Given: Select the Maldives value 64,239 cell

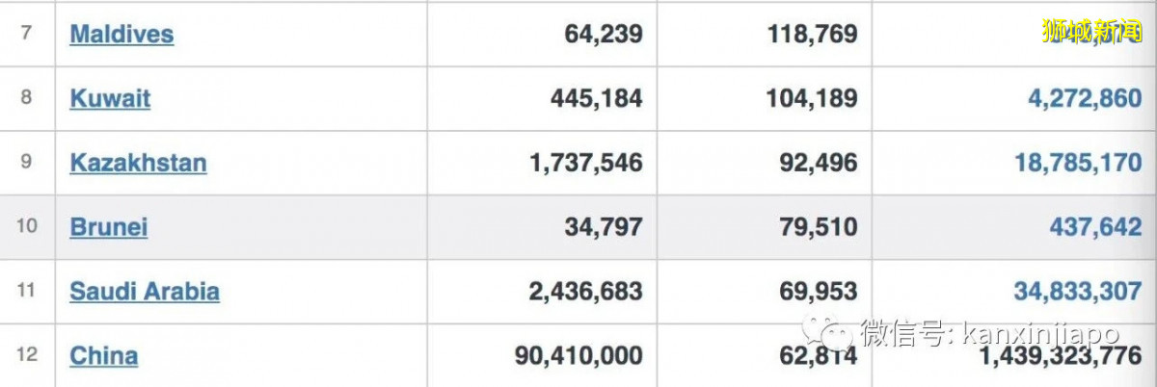Looking at the screenshot, I should [604, 35].
